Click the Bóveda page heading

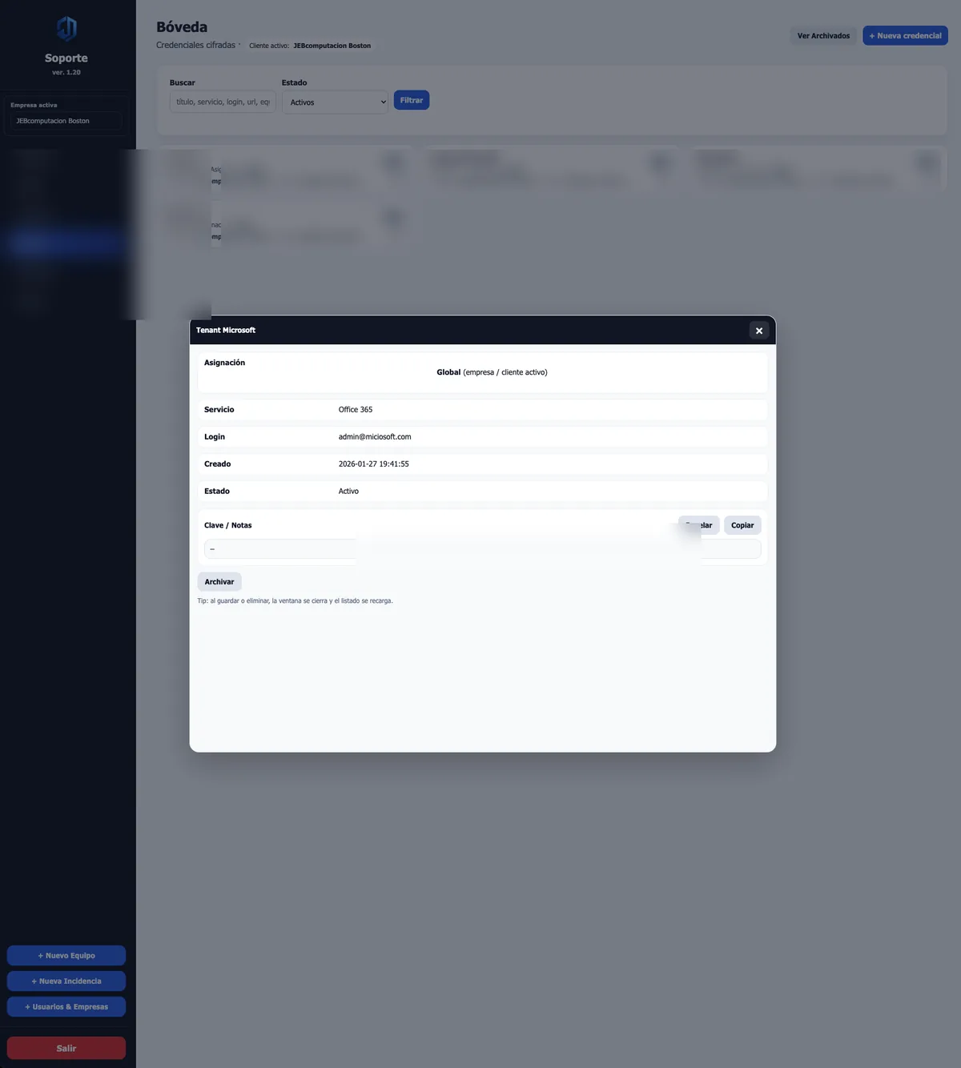182,27
